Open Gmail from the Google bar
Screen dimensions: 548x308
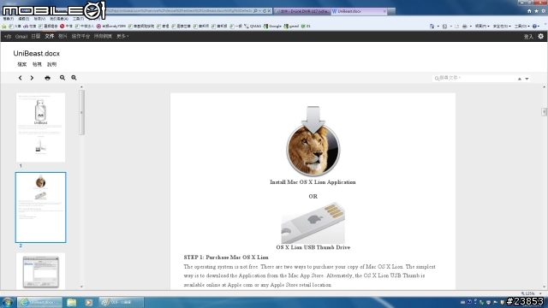[21, 36]
